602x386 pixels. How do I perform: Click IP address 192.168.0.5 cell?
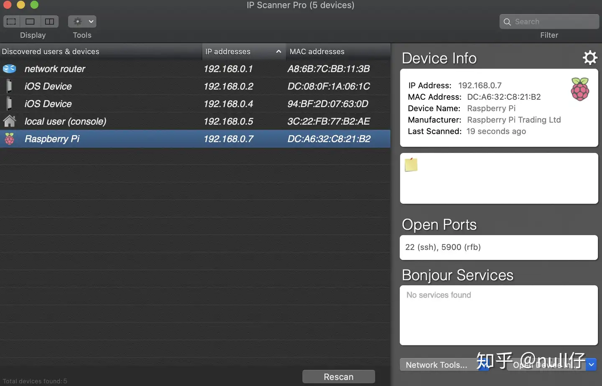tap(228, 121)
